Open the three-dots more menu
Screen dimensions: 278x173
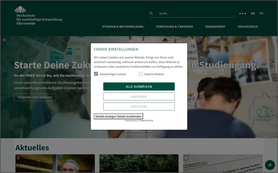tap(243, 14)
